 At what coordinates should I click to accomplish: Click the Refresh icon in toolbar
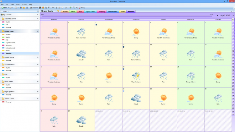pyautogui.click(x=46, y=8)
